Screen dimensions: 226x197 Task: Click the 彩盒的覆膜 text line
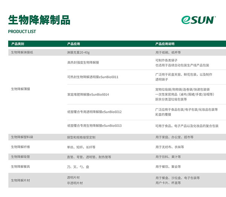click(x=163, y=114)
